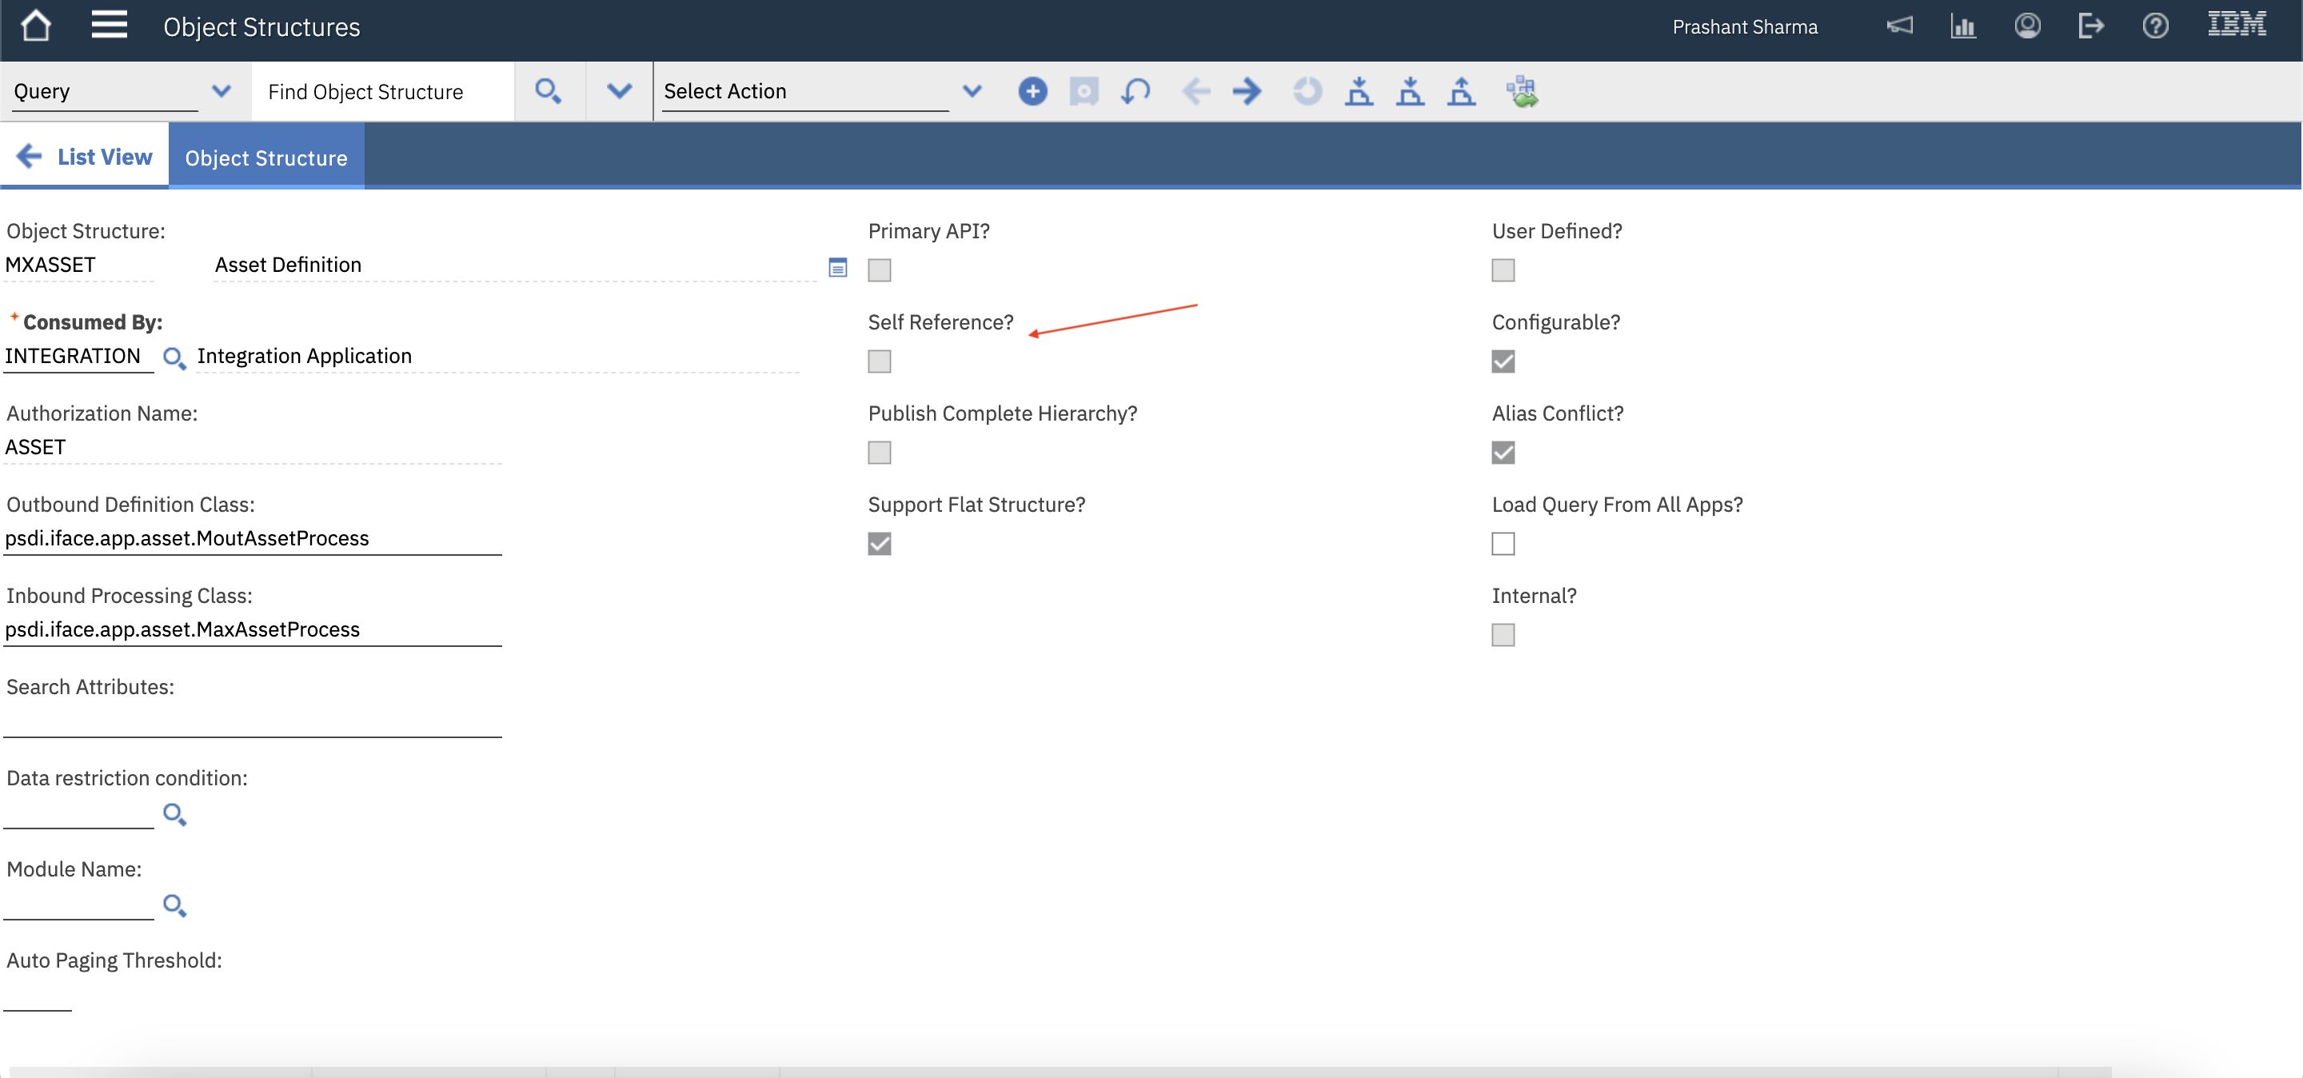Return to the List View tab
The image size is (2303, 1078).
click(85, 157)
